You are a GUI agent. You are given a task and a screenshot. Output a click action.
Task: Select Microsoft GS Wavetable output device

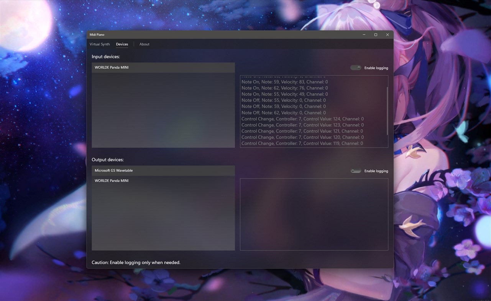pos(163,171)
